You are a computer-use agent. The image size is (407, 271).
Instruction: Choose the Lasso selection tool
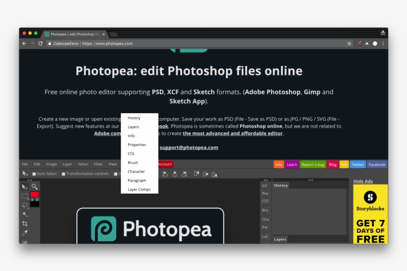pyautogui.click(x=25, y=205)
